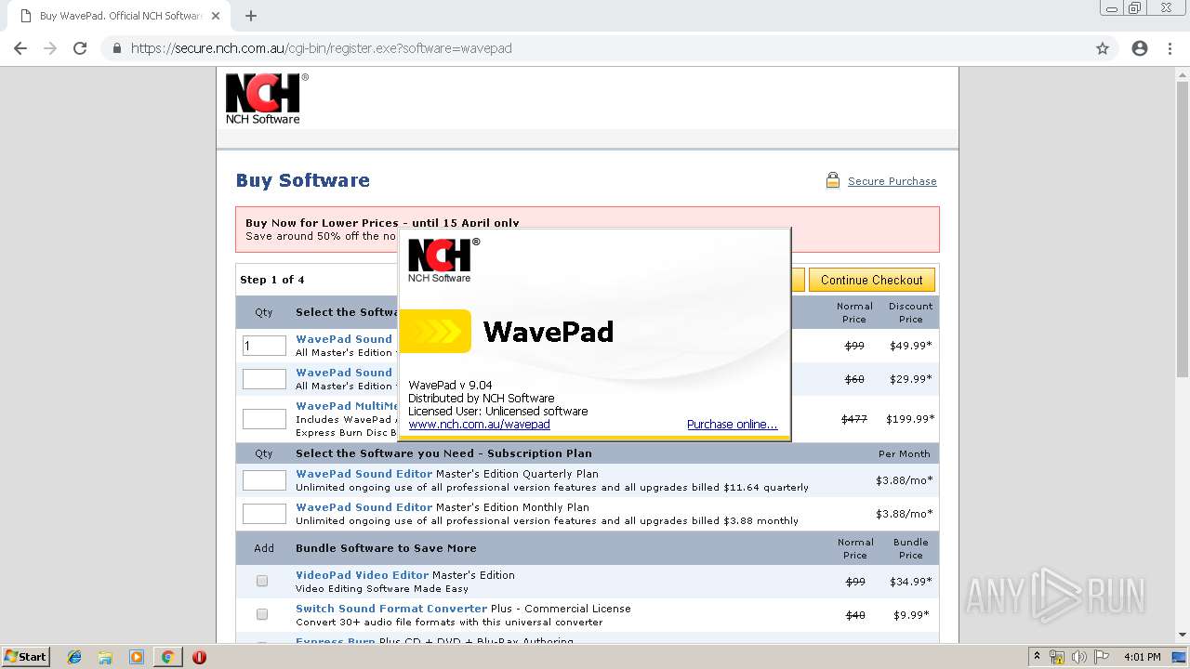Show hidden system tray icons
1190x669 pixels.
click(1037, 657)
